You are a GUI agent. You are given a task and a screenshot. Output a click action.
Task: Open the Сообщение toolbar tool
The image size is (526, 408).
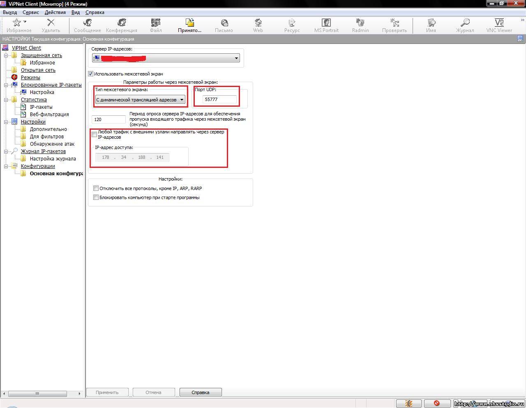(87, 23)
